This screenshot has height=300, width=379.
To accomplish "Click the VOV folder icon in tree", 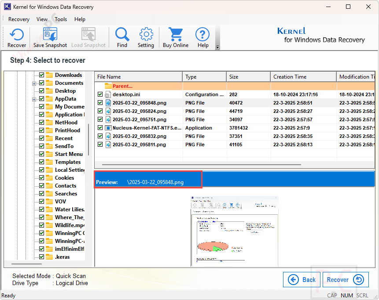I will tap(49, 201).
